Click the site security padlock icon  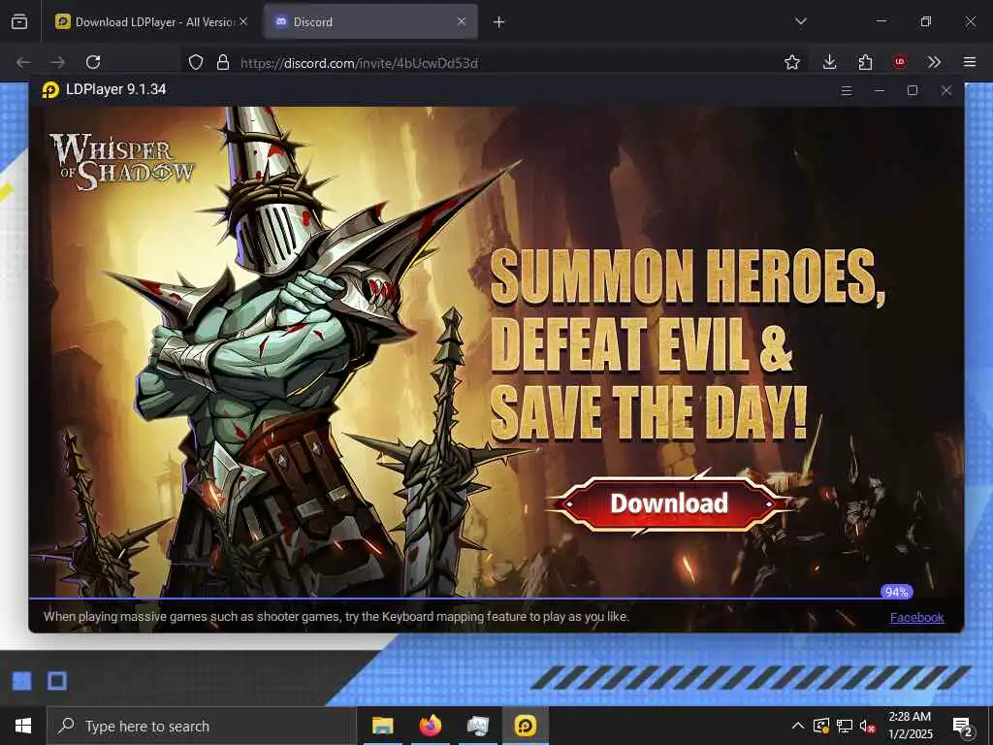click(222, 62)
